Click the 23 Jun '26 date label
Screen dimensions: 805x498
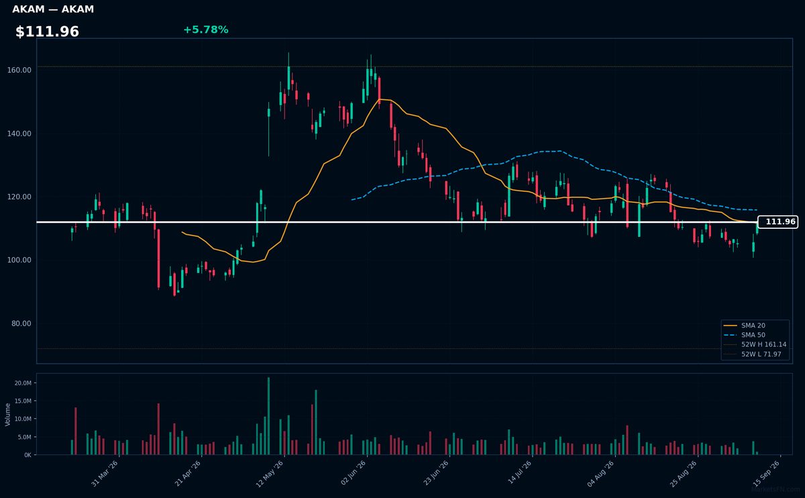tap(435, 472)
